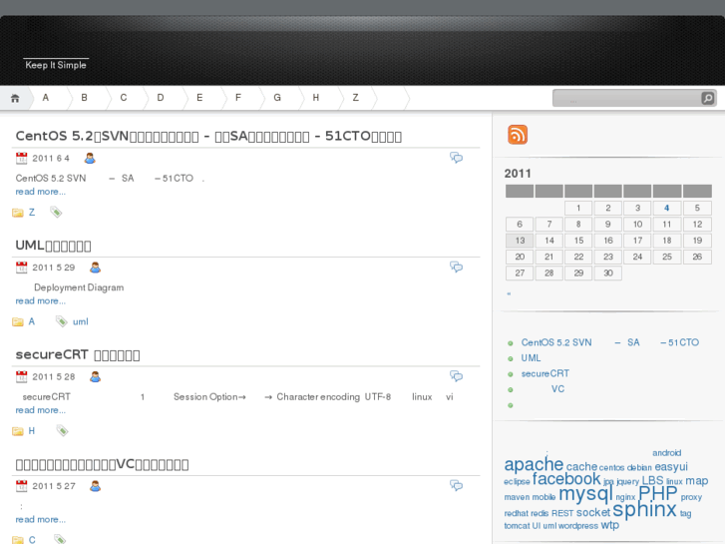Open category F in the navigation bar
Screen dimensions: 725x544
pyautogui.click(x=238, y=98)
